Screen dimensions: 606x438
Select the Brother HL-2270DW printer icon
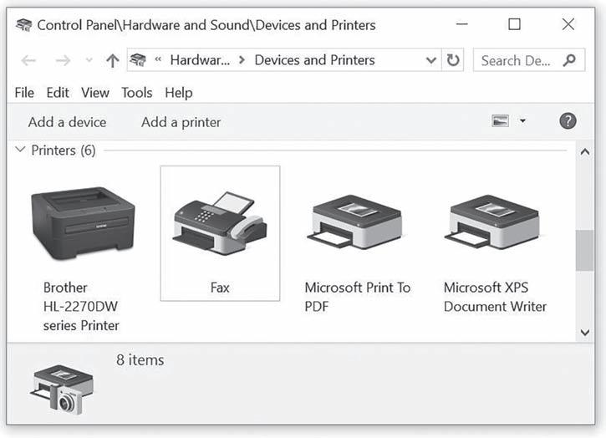point(83,223)
